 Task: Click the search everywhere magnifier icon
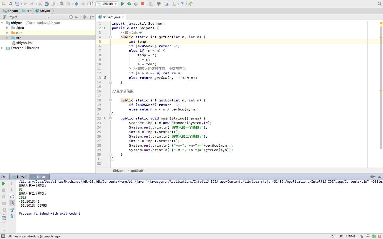point(380,4)
